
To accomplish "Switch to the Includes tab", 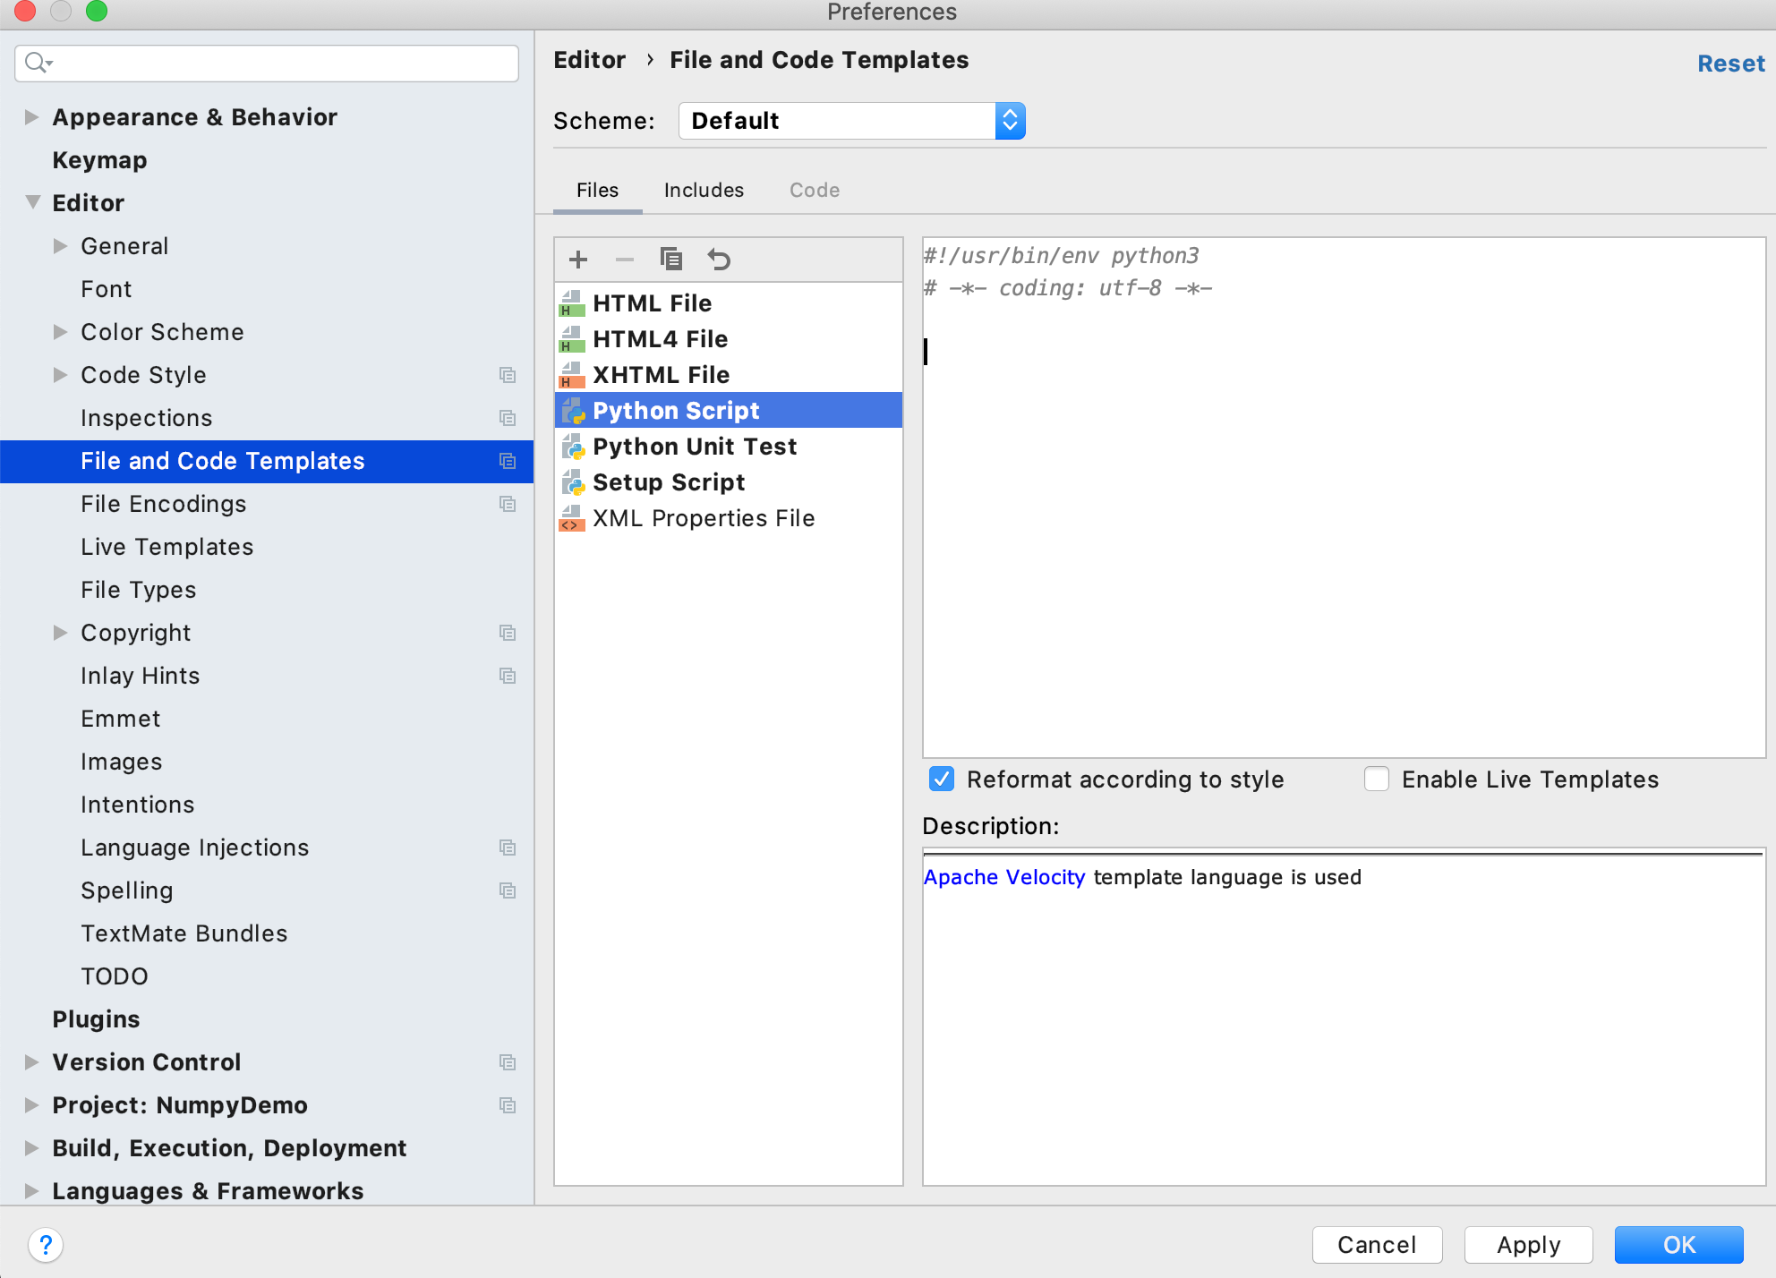I will (704, 190).
